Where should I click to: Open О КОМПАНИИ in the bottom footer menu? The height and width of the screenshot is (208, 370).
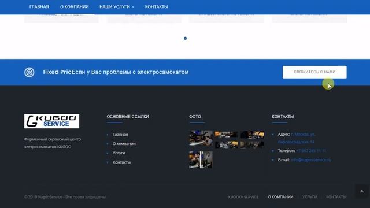tap(280, 197)
